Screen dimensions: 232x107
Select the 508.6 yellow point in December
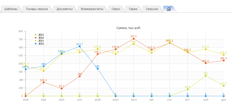point(224,55)
